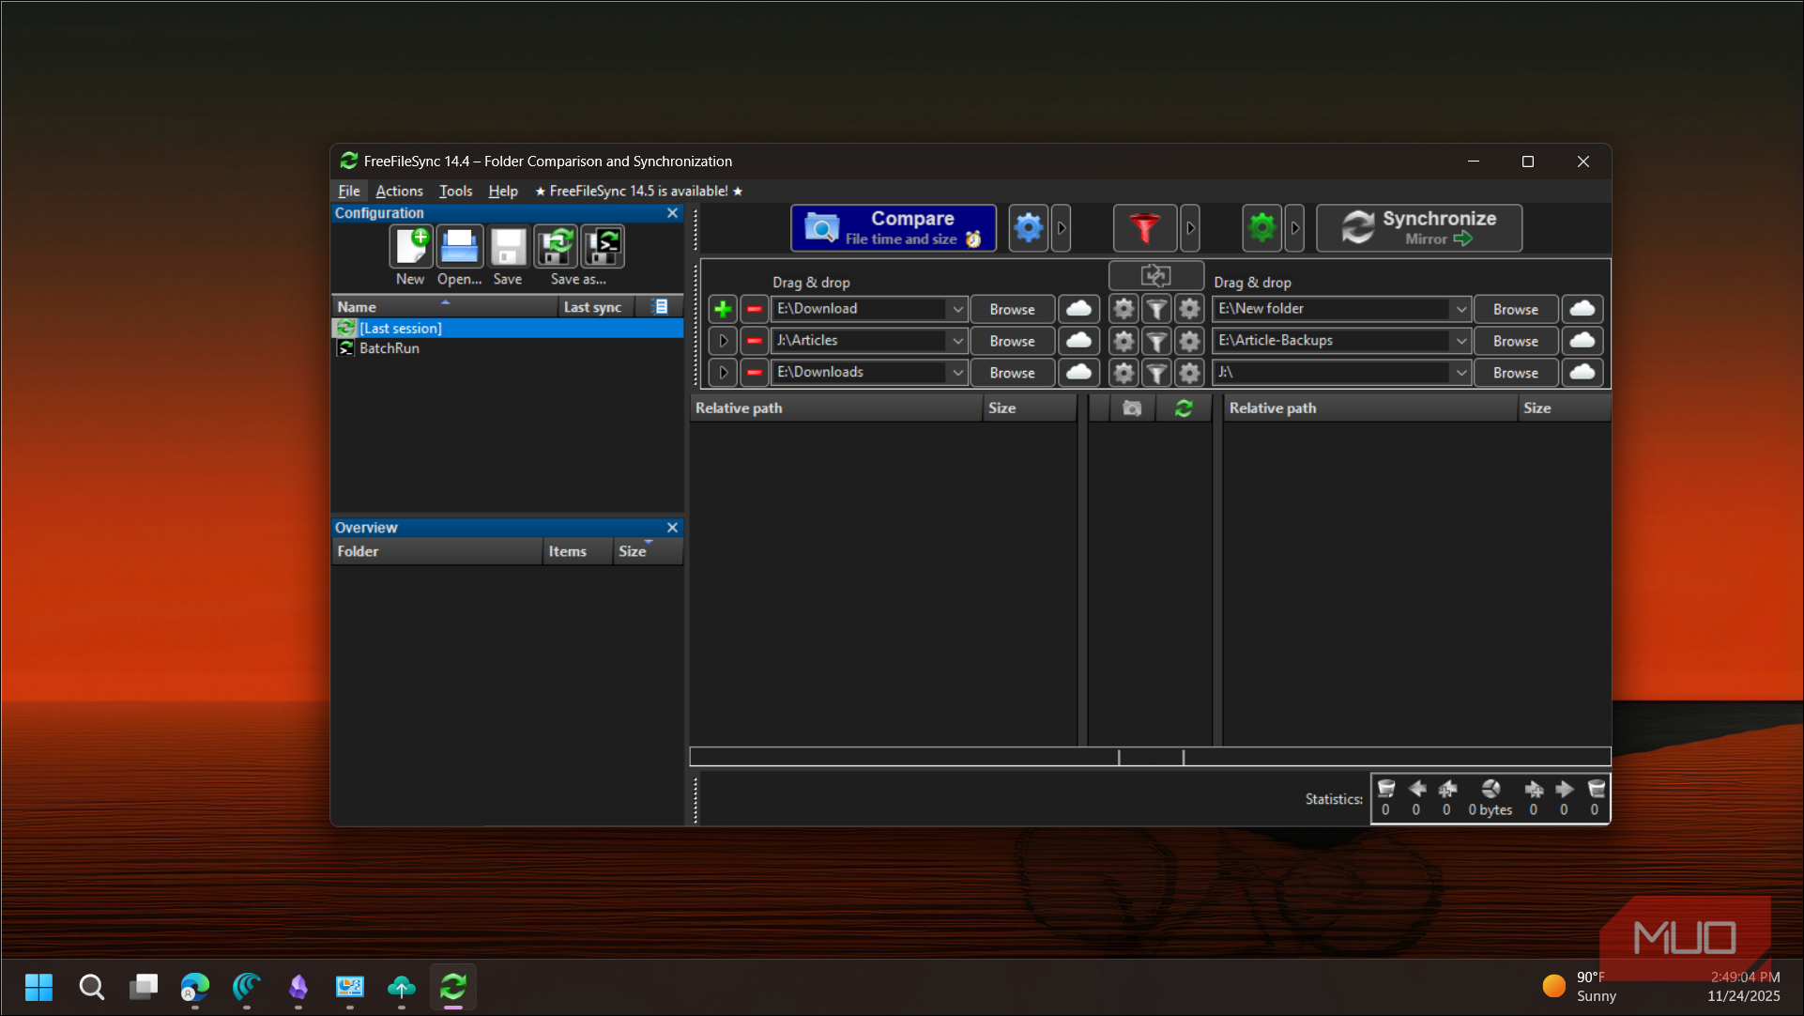Remove the J:\Articles folder pair
The height and width of the screenshot is (1016, 1804).
[754, 341]
